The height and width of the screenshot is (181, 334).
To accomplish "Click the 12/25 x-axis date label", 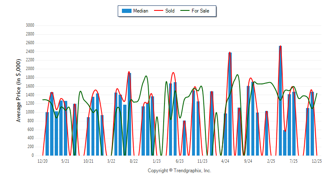I will point(316,161).
